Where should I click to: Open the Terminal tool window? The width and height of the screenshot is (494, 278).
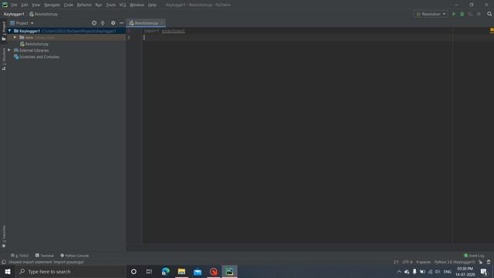(44, 256)
